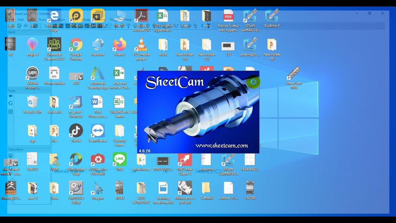This screenshot has width=396, height=223.
Task: Select the LDMultiPla... desktop icon
Action: (x=98, y=19)
